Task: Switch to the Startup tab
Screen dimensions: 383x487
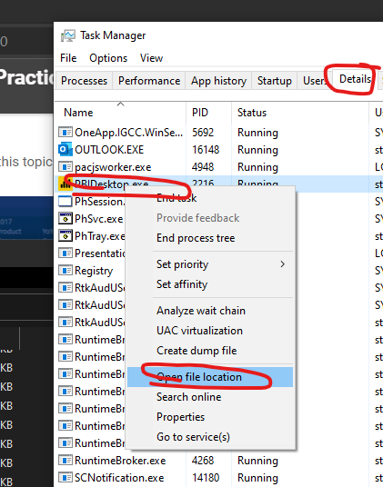Action: [x=275, y=81]
